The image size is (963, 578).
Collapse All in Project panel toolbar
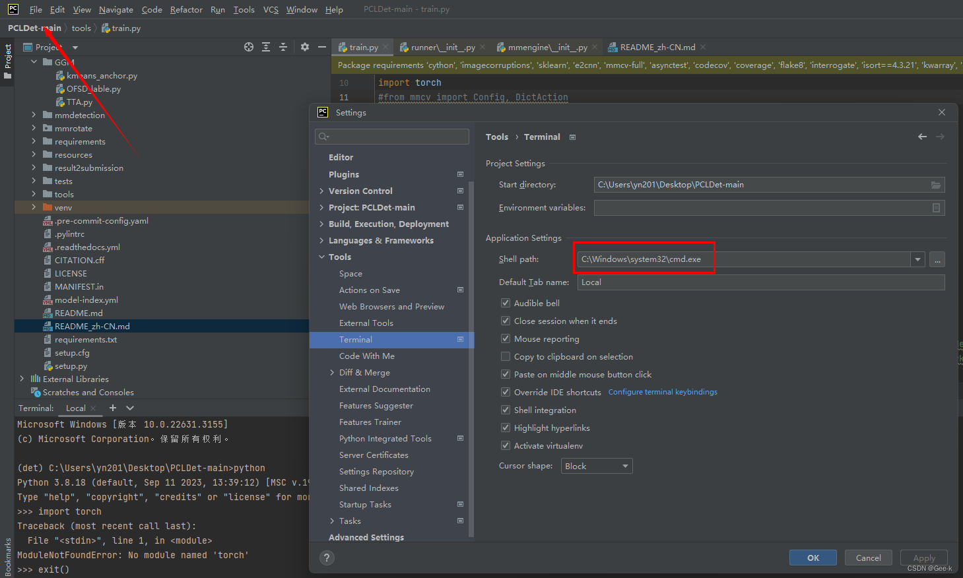pyautogui.click(x=283, y=47)
